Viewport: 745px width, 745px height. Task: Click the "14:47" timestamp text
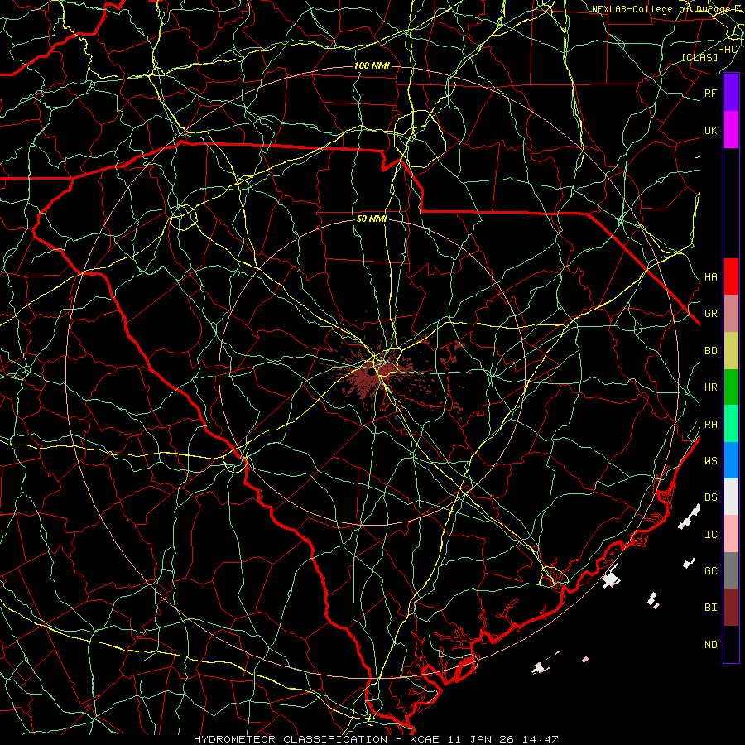[541, 739]
